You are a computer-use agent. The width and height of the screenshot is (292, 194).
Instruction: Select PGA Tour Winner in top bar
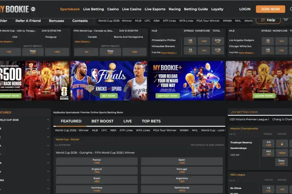click(208, 21)
